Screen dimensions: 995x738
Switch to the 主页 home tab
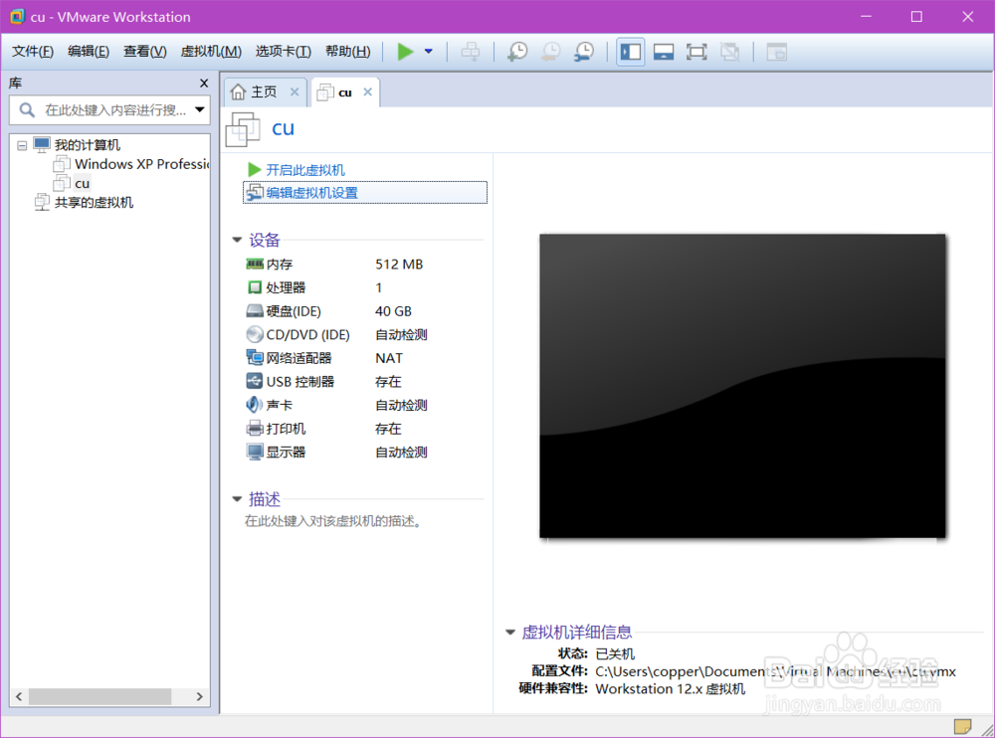click(x=264, y=92)
